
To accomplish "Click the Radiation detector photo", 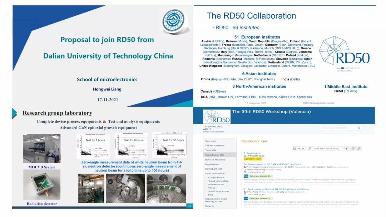I will [x=41, y=185].
